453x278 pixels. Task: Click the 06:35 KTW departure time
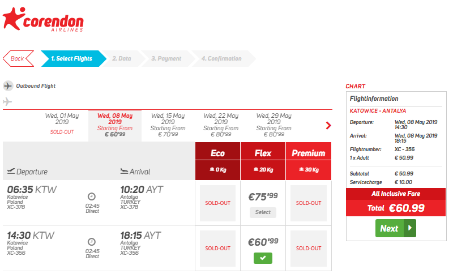[32, 190]
